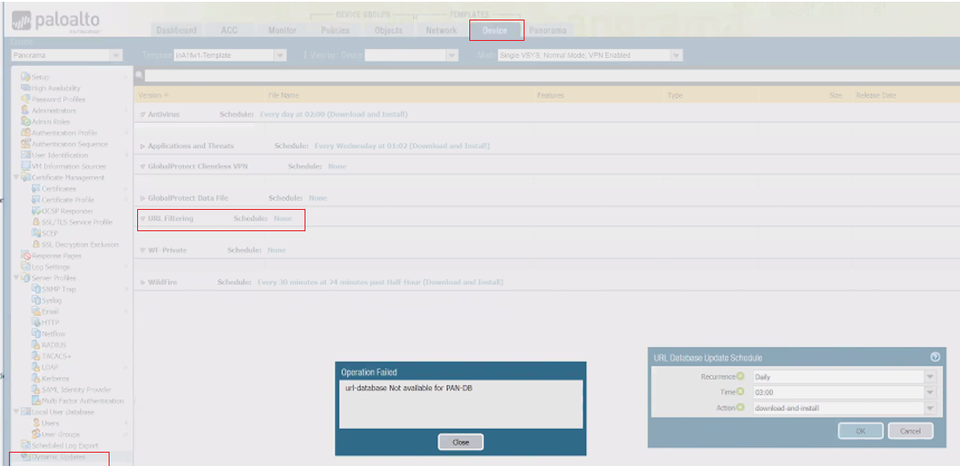The image size is (960, 466).
Task: Open Applications and Threats Wednesday schedule link
Action: click(x=402, y=146)
